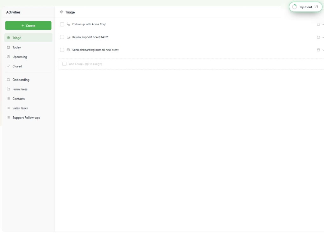
Task: Click the phone call icon beside Acme Corp task
Action: [x=68, y=24]
